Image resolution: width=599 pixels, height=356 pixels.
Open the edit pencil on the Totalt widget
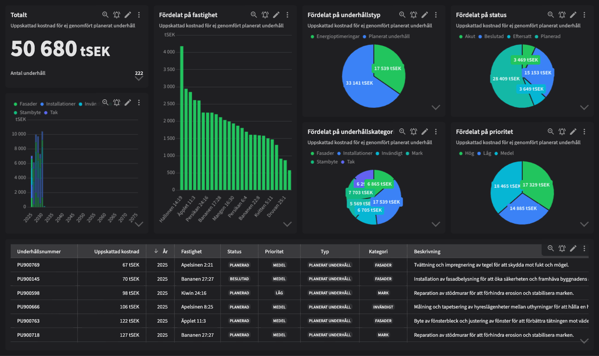[128, 15]
